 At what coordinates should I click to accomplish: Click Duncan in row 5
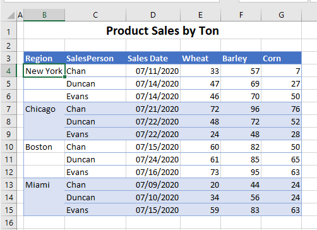[95, 83]
